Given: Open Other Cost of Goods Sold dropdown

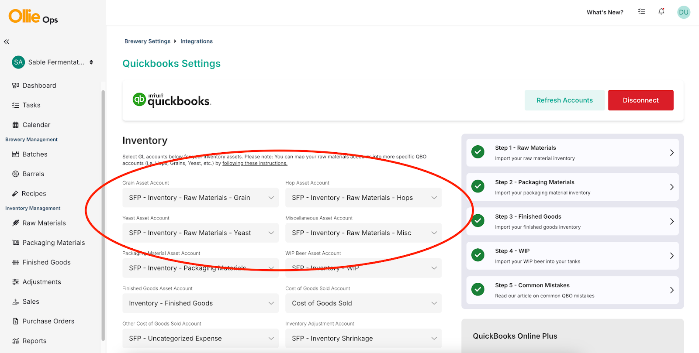Looking at the screenshot, I should (201, 339).
